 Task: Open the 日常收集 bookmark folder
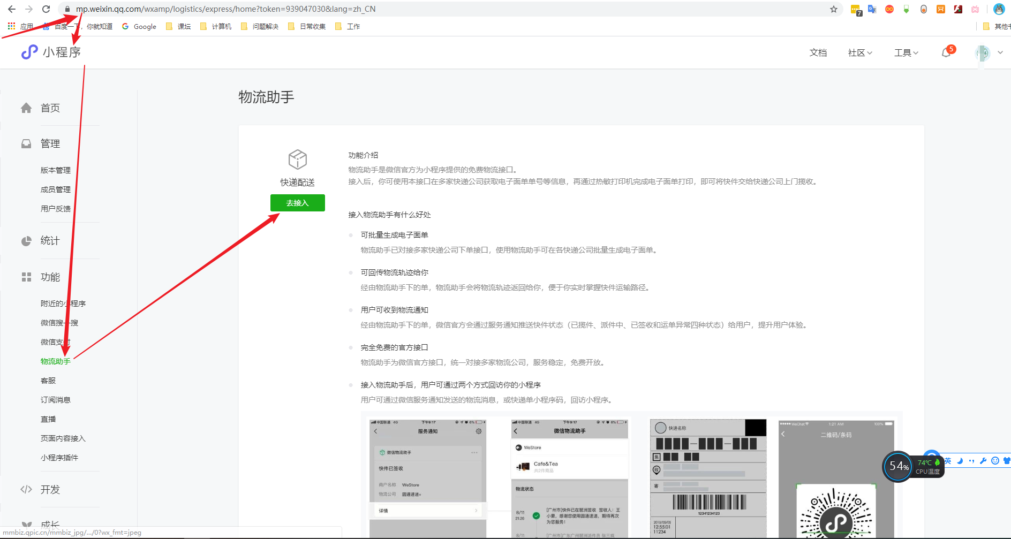click(x=307, y=26)
